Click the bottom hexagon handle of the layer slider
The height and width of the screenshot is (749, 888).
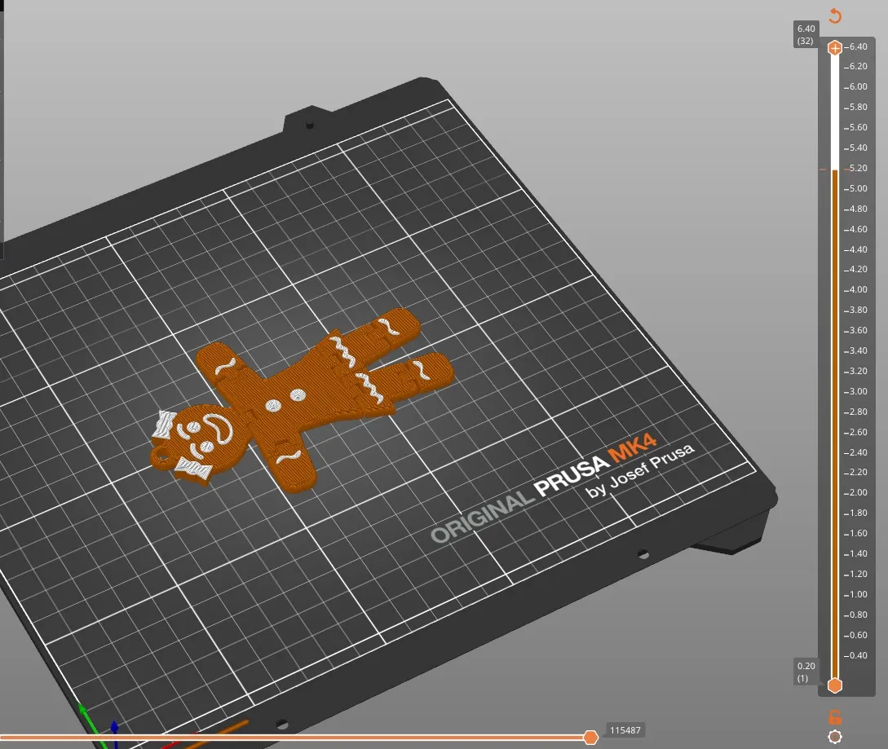click(834, 685)
